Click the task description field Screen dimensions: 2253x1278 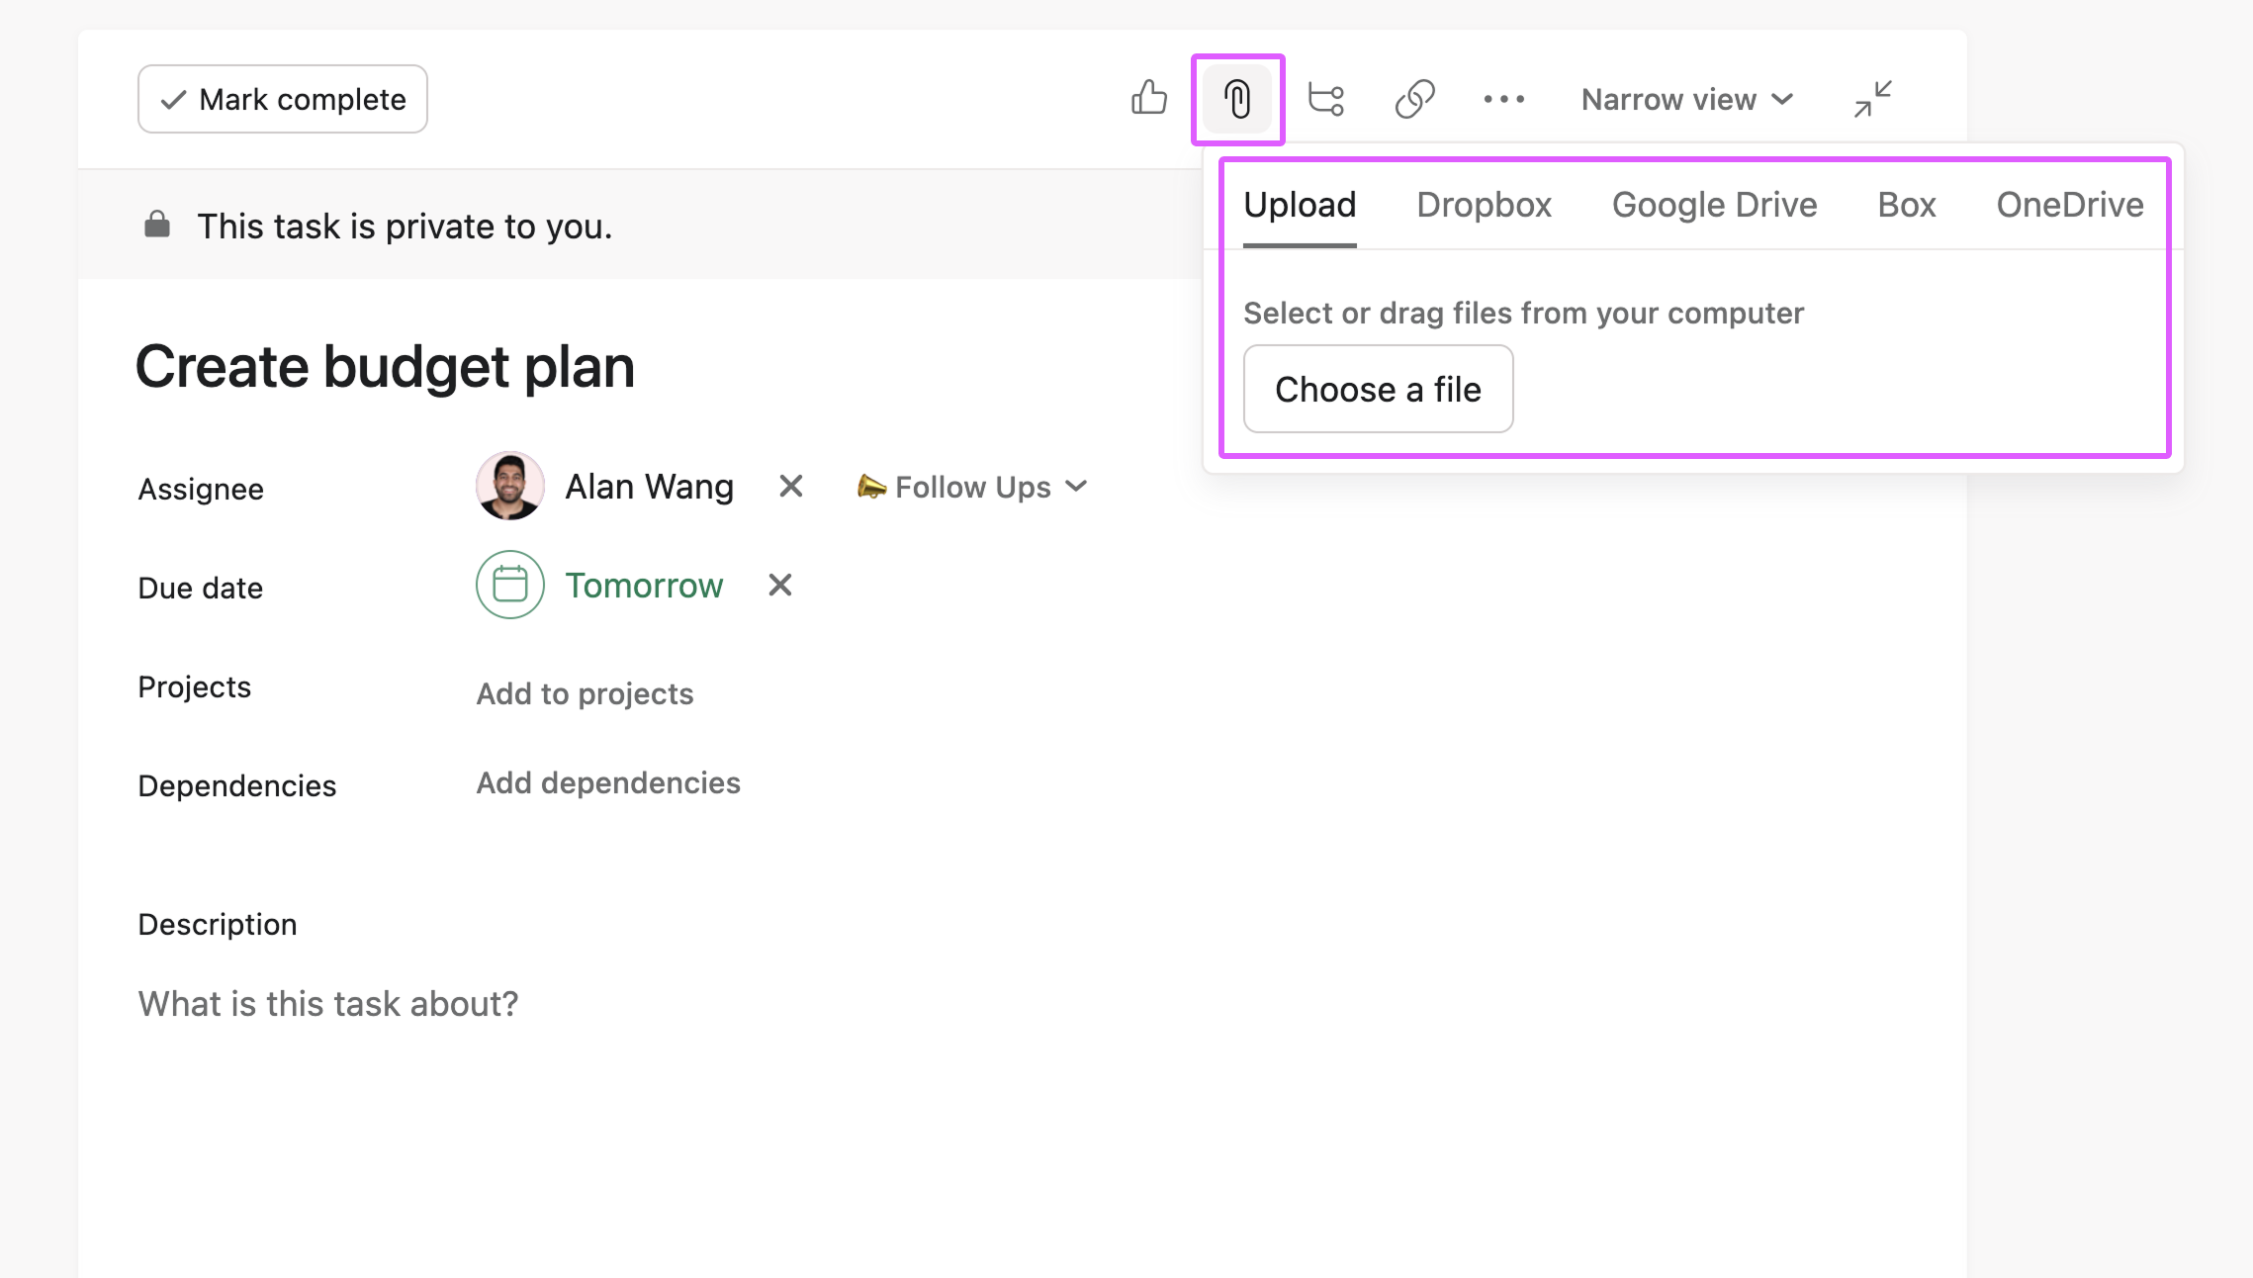click(x=327, y=1003)
